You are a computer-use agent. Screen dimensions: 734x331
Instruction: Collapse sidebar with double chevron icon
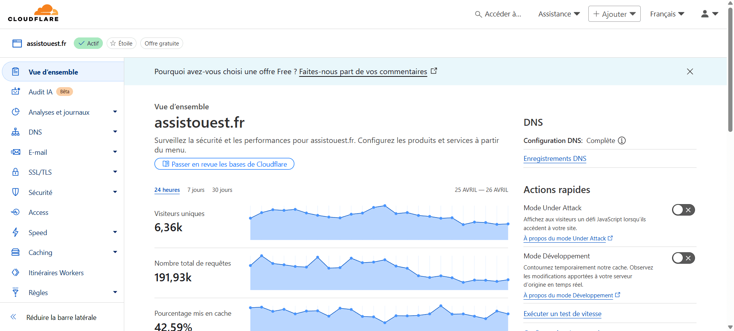pyautogui.click(x=13, y=317)
